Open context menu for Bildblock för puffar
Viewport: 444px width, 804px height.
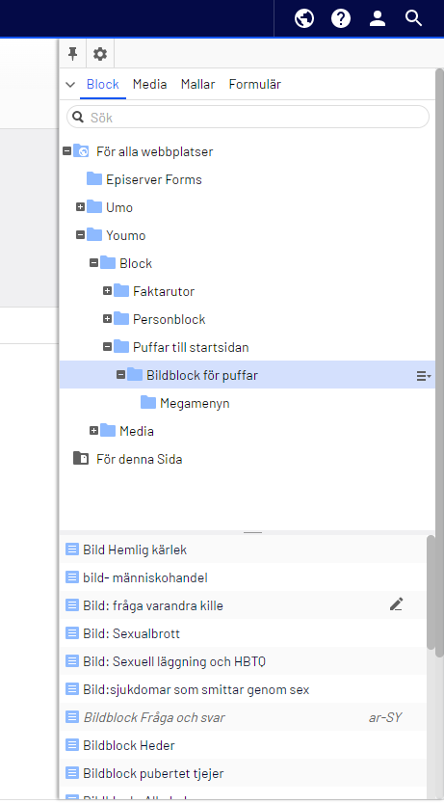424,376
